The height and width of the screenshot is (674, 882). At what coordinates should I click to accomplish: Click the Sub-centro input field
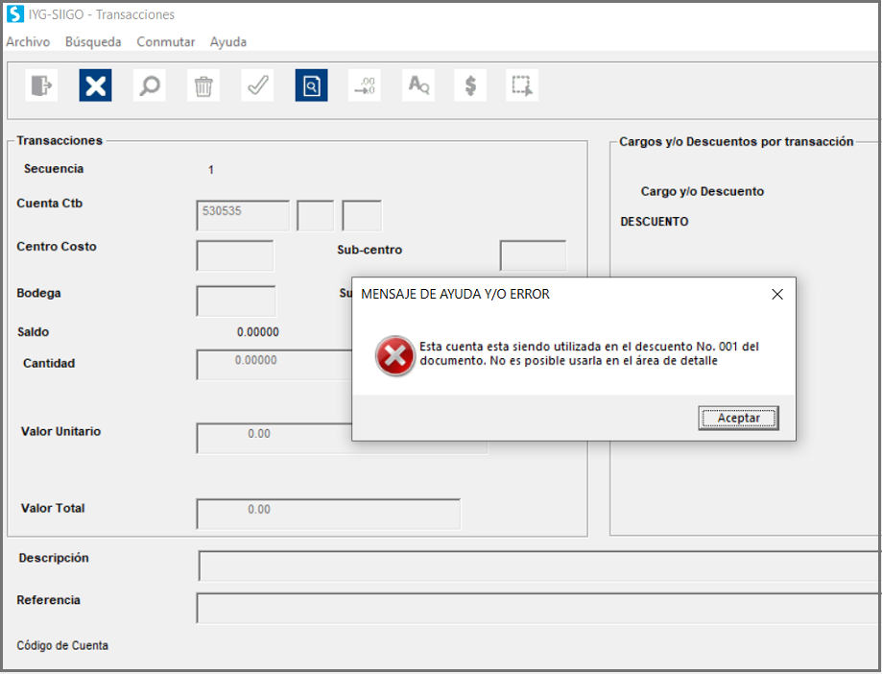coord(534,255)
